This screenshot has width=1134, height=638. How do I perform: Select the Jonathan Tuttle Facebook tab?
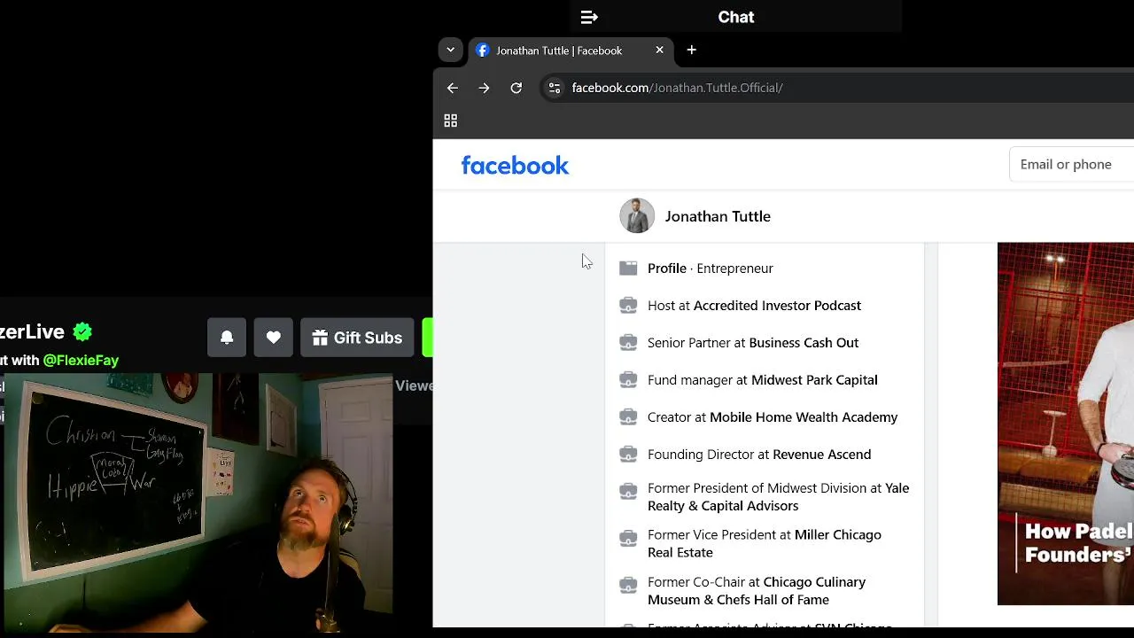558,51
